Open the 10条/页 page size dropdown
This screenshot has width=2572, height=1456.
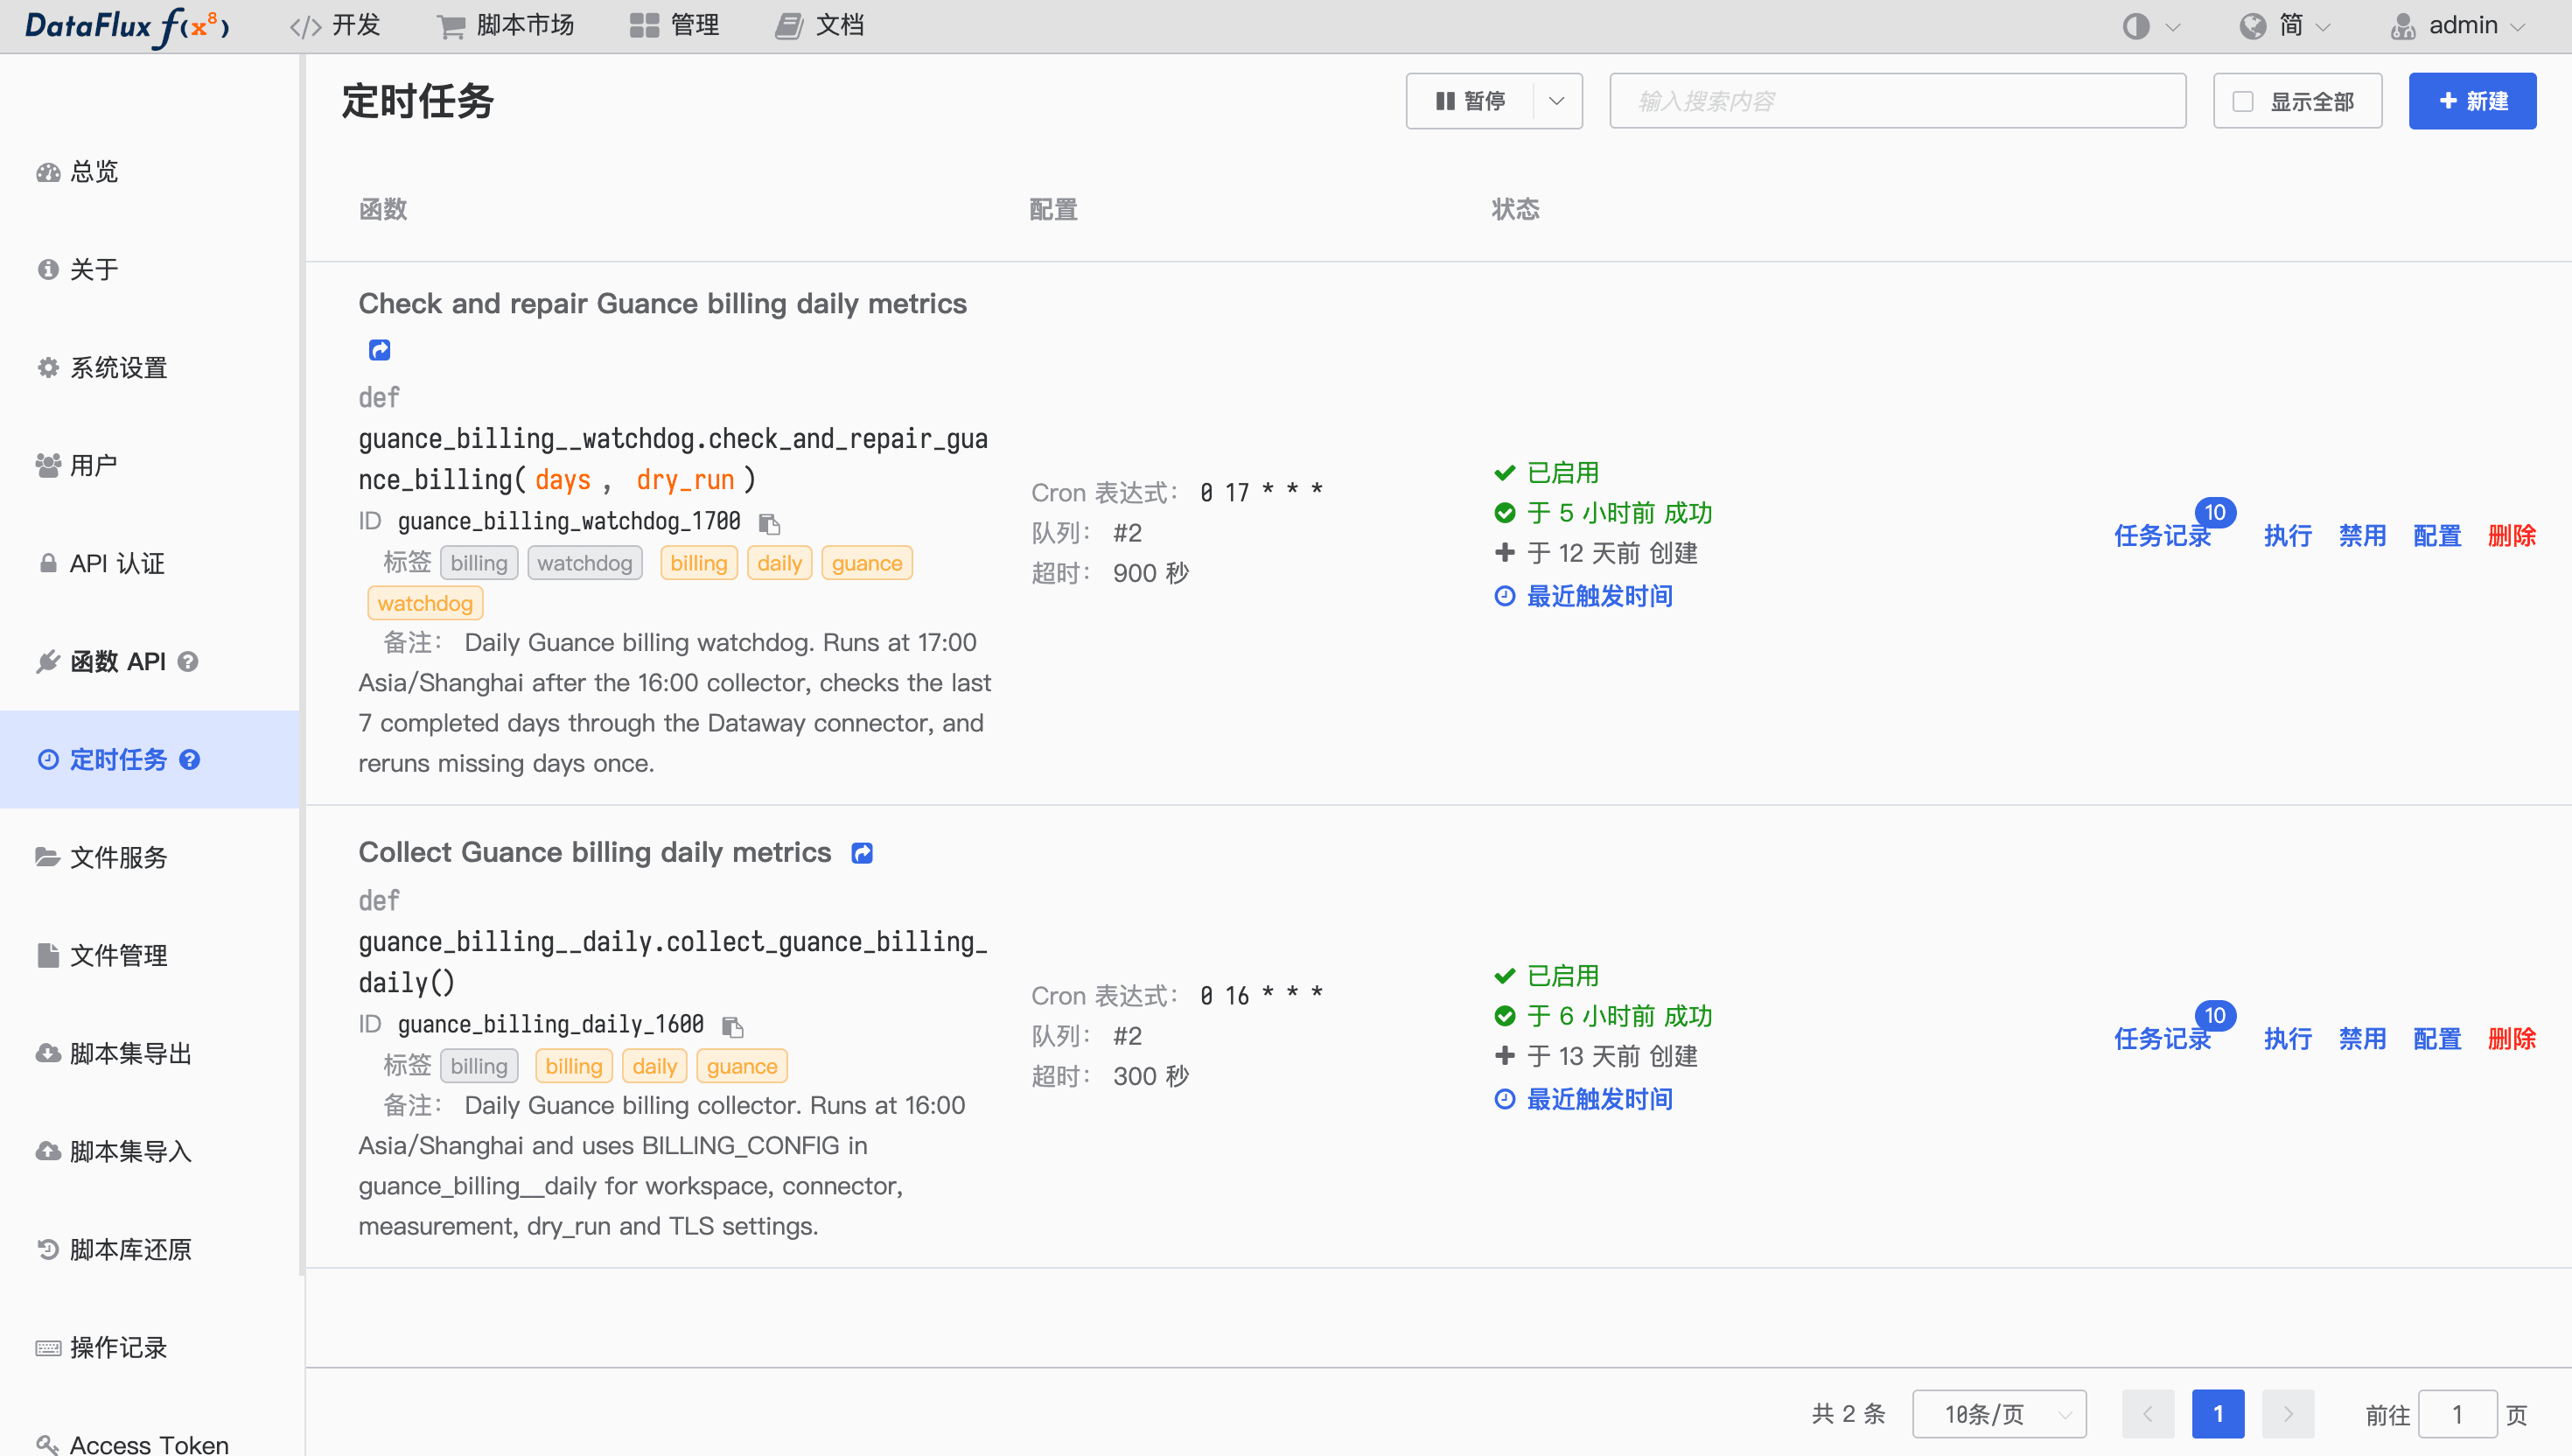pos(1999,1414)
